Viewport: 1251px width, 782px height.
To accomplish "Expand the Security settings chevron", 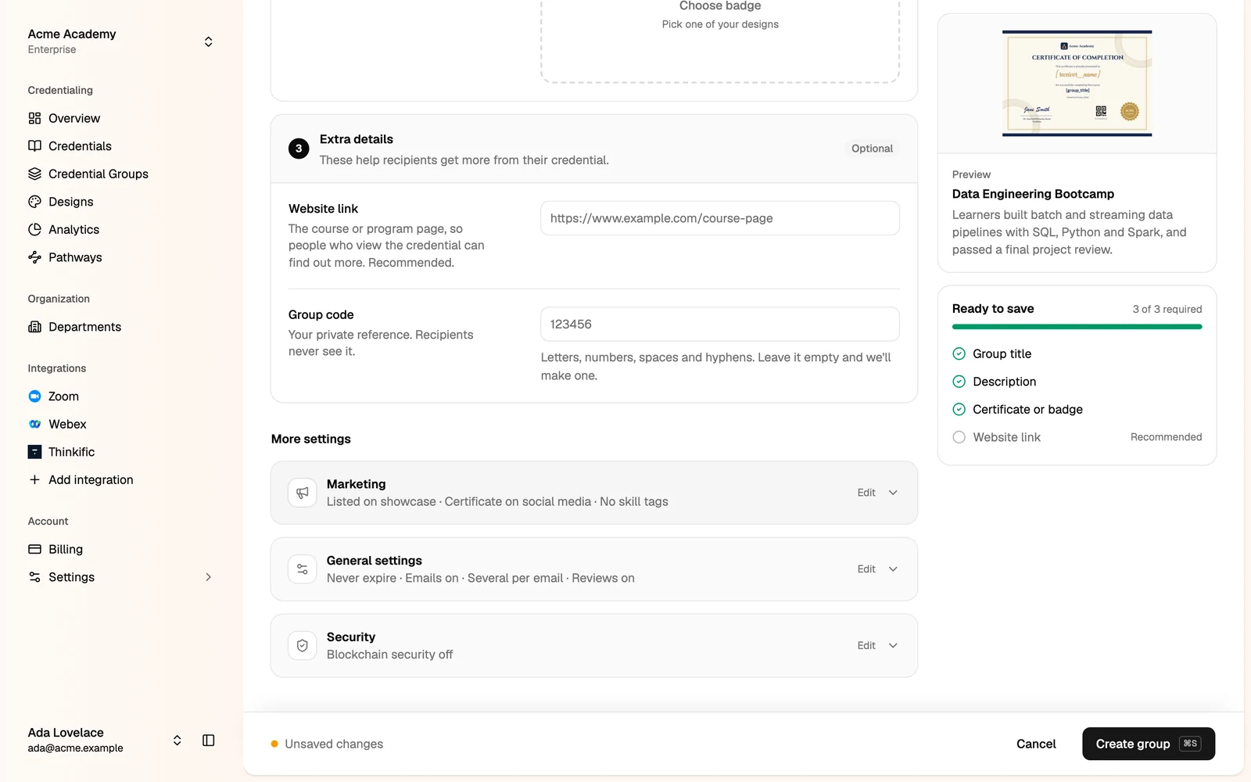I will pyautogui.click(x=893, y=646).
